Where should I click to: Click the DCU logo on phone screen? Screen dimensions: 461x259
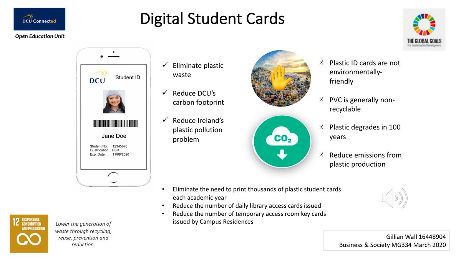pyautogui.click(x=98, y=77)
